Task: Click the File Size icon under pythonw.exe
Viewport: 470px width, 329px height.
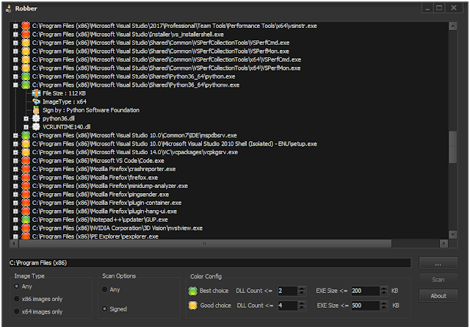Action: pos(36,93)
